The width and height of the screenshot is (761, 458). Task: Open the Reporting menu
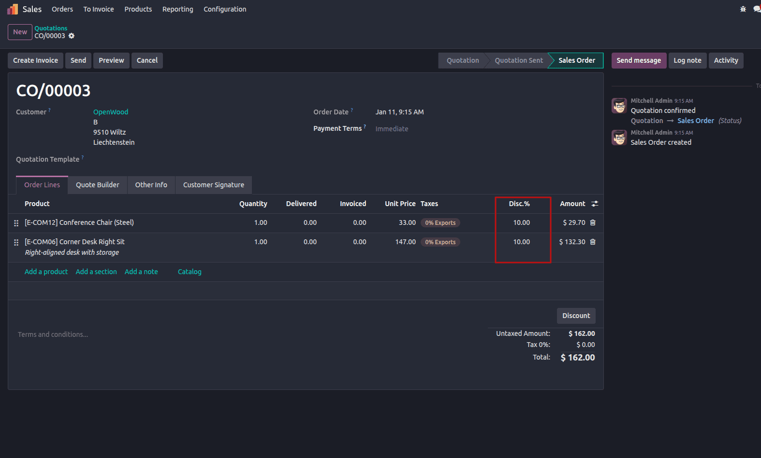pyautogui.click(x=178, y=9)
